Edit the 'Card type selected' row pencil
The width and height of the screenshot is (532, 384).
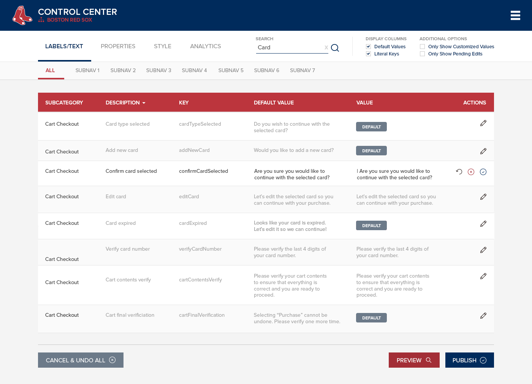[x=483, y=123]
